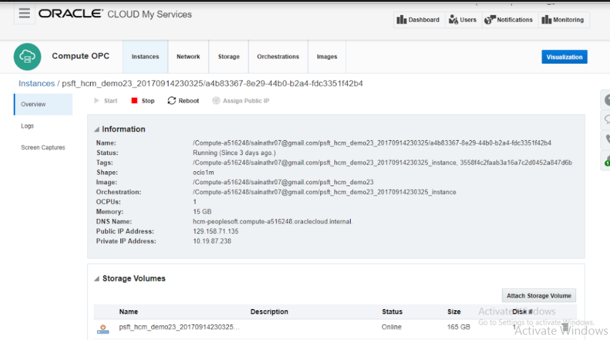Click the Visualization button
This screenshot has width=610, height=340.
click(x=565, y=57)
